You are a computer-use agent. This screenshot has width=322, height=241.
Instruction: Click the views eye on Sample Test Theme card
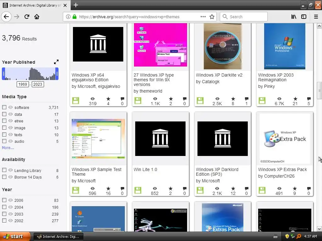pos(93,189)
